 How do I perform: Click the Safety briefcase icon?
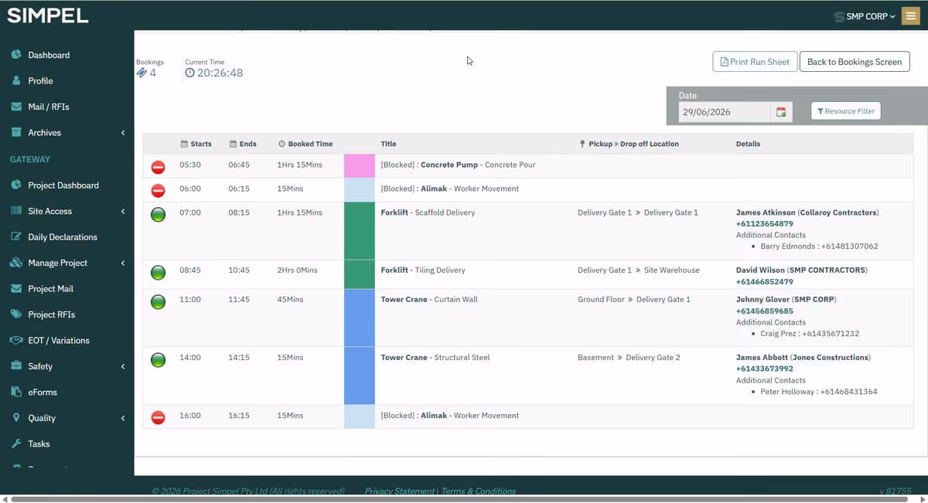[16, 366]
